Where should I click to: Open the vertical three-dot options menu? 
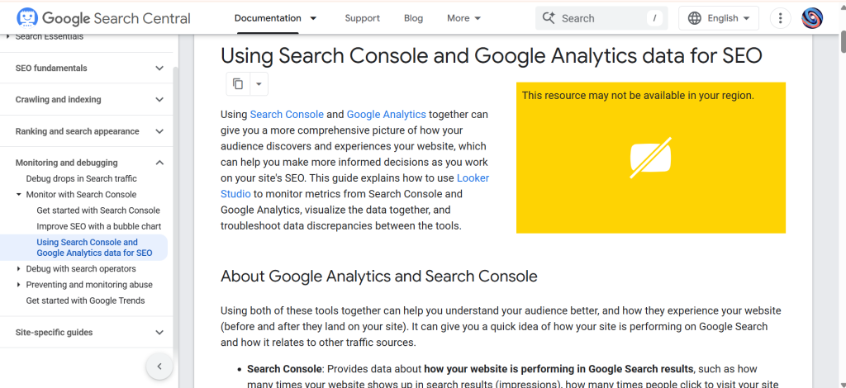tap(780, 18)
